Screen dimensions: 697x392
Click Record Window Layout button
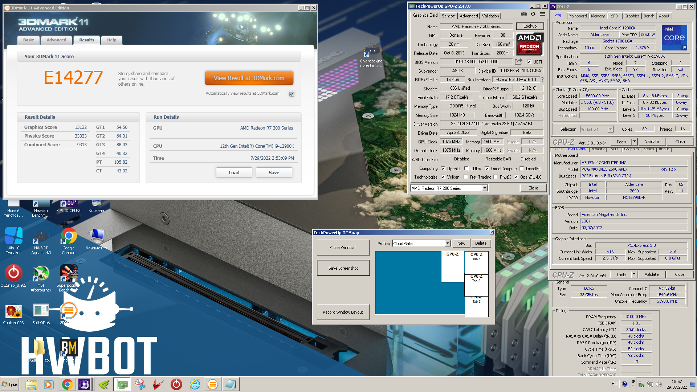[343, 312]
